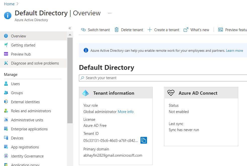The width and height of the screenshot is (247, 166).
Task: Click More info beside Global administrator
Action: pyautogui.click(x=126, y=112)
